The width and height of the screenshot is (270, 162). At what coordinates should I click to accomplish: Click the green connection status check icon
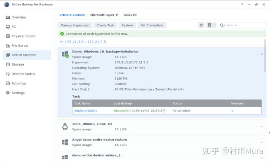coord(62,34)
